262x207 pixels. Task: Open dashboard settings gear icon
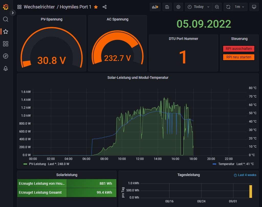[178, 7]
